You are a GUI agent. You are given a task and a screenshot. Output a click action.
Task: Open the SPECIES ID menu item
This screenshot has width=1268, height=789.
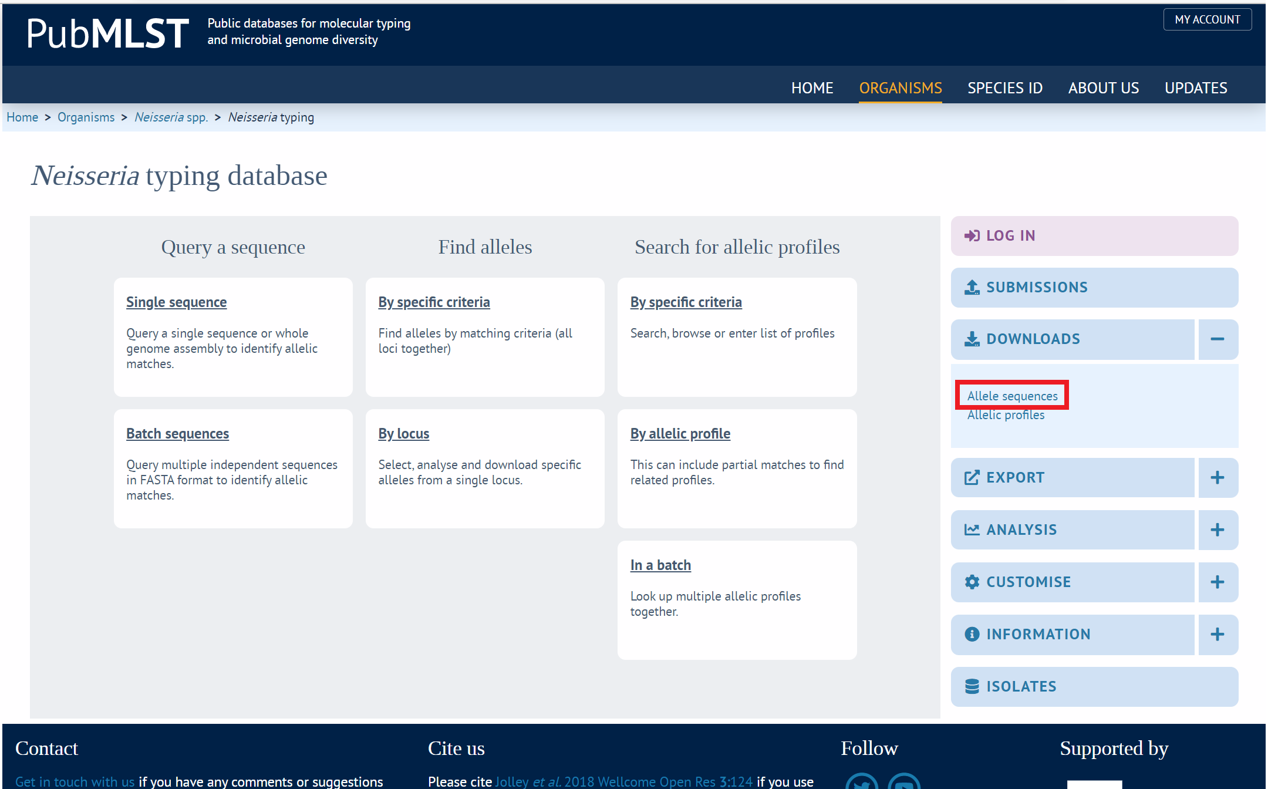coord(1005,87)
